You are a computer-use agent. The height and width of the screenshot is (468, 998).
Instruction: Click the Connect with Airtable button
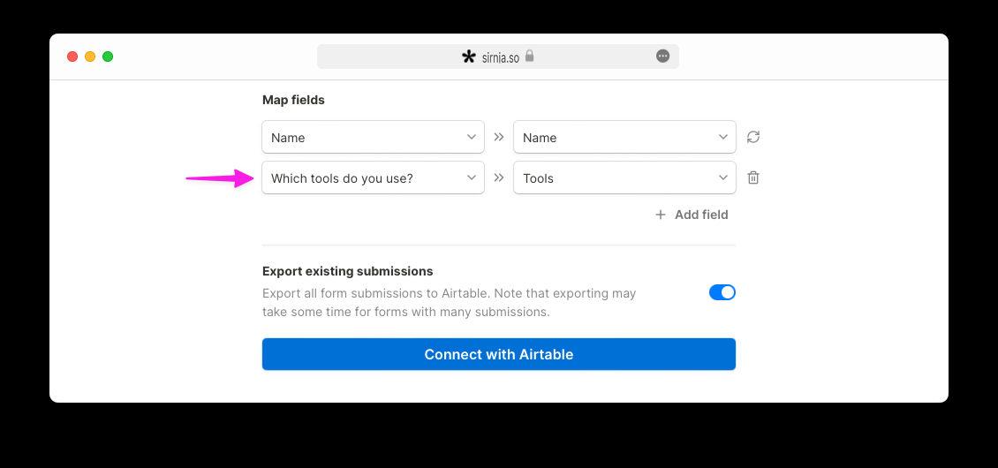point(499,354)
